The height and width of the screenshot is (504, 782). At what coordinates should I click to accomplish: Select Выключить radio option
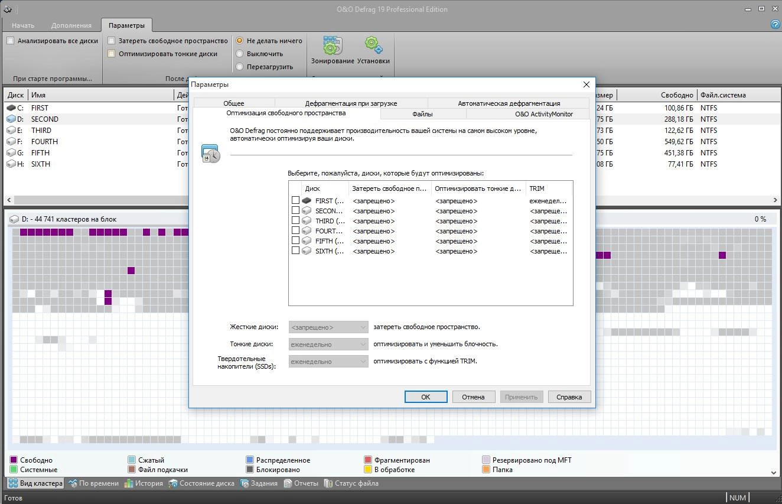(239, 54)
